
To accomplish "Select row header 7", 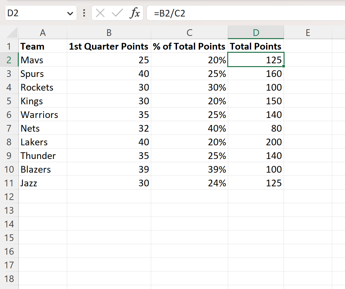I will (10, 128).
